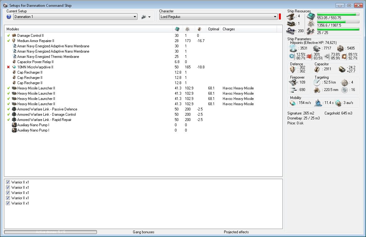Click the CPU usage bar 553.05 / 593.75
366x237 pixels.
(x=338, y=15)
